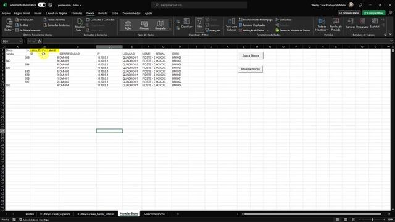395x222 pixels.
Task: Open Fontes Recentes
Action: [x=54, y=20]
